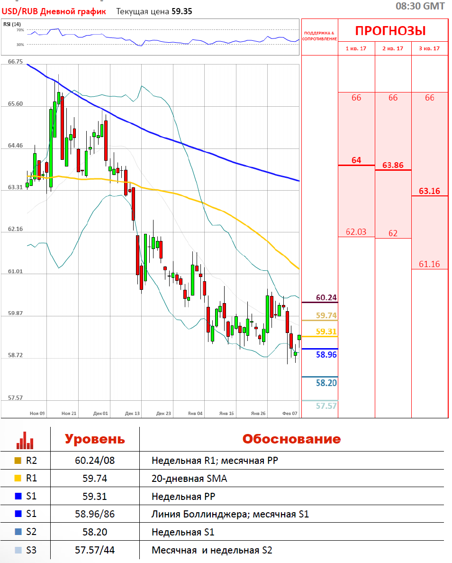
Task: Open the 2 кв. 17 forecast column header
Action: tap(393, 48)
